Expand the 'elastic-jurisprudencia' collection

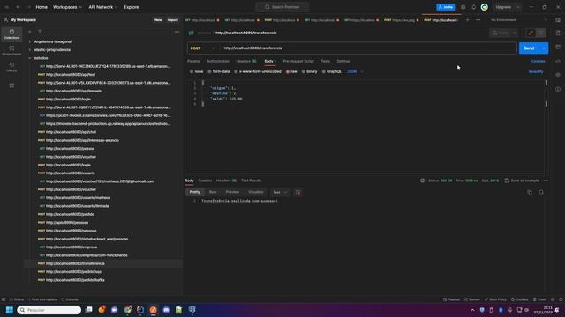pos(30,50)
